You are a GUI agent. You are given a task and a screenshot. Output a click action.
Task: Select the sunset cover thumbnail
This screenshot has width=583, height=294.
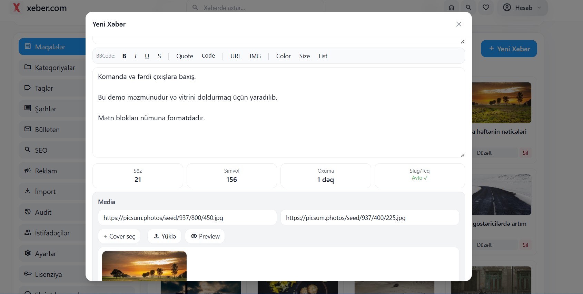tap(144, 266)
